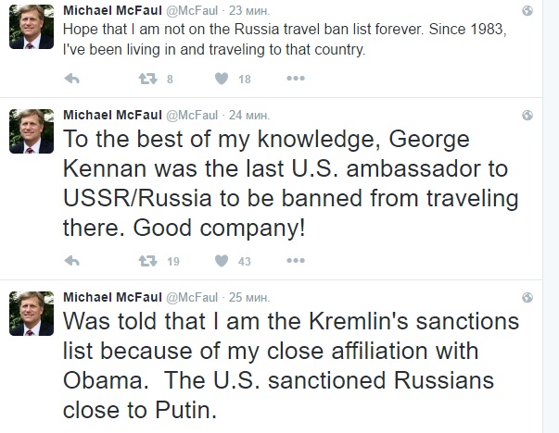This screenshot has height=433, width=559.
Task: Open the 25 мин timestamp link
Action: (x=248, y=296)
